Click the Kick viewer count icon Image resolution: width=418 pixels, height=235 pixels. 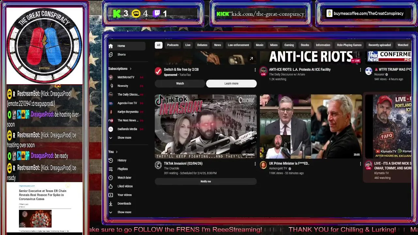(117, 14)
